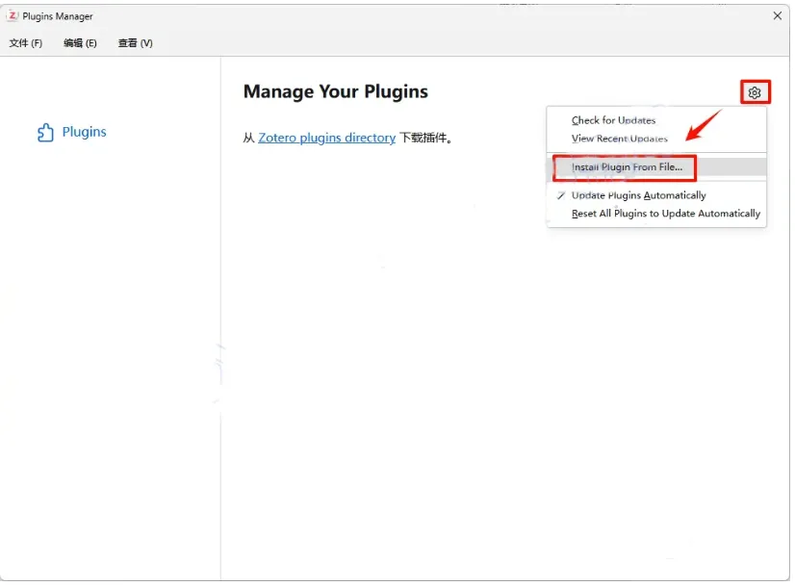Open the 查看 (V) menu

pos(136,43)
